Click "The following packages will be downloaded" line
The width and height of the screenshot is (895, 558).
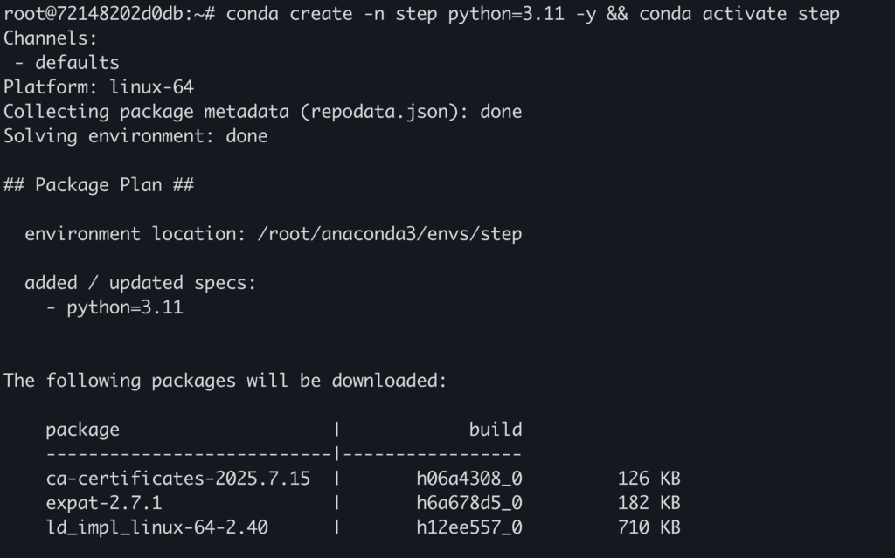[x=225, y=381]
